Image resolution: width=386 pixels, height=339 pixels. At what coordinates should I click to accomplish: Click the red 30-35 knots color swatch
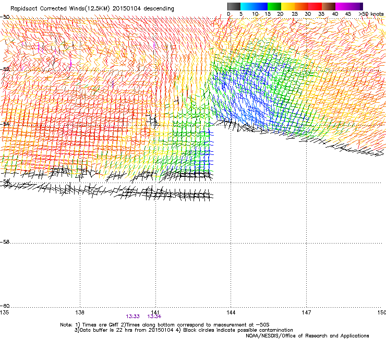tap(315, 6)
